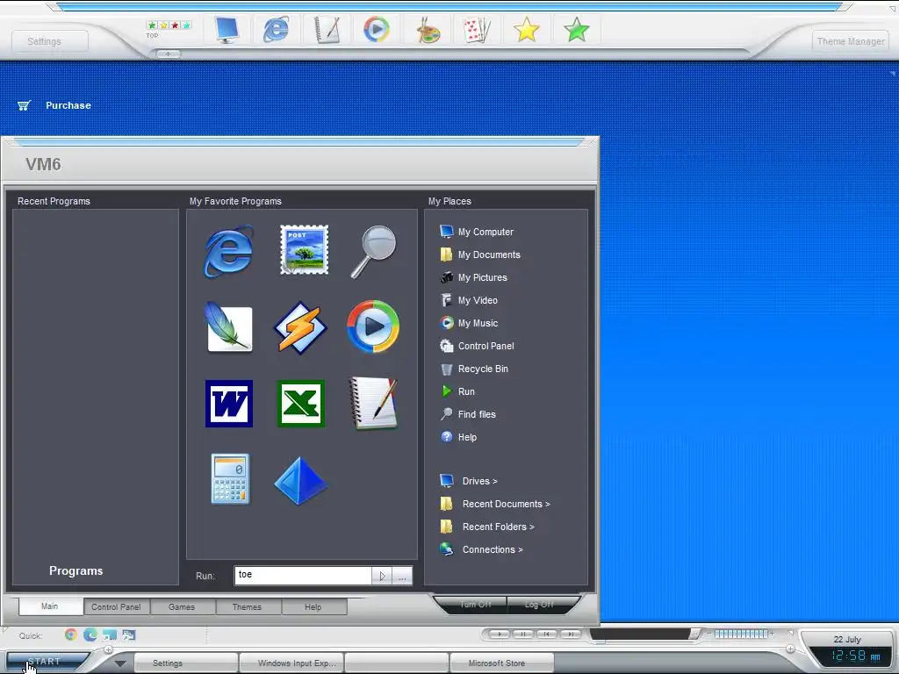Screen dimensions: 899x674
Task: Click the Purchase link
Action: click(68, 105)
